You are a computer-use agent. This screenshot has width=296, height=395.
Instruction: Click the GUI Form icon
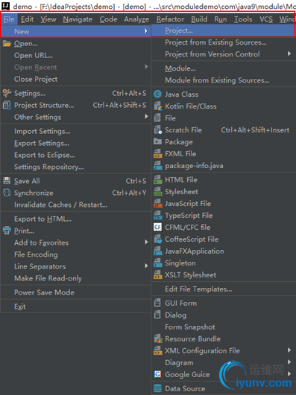click(x=157, y=303)
